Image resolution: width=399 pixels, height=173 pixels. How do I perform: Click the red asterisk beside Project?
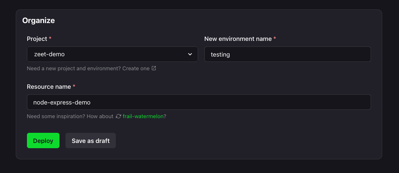point(50,38)
